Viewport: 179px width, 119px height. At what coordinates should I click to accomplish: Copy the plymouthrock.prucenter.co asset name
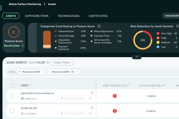pos(92,93)
